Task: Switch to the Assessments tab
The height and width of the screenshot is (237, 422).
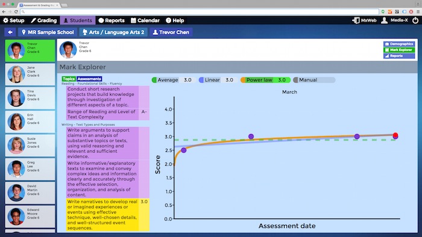Action: pos(89,79)
